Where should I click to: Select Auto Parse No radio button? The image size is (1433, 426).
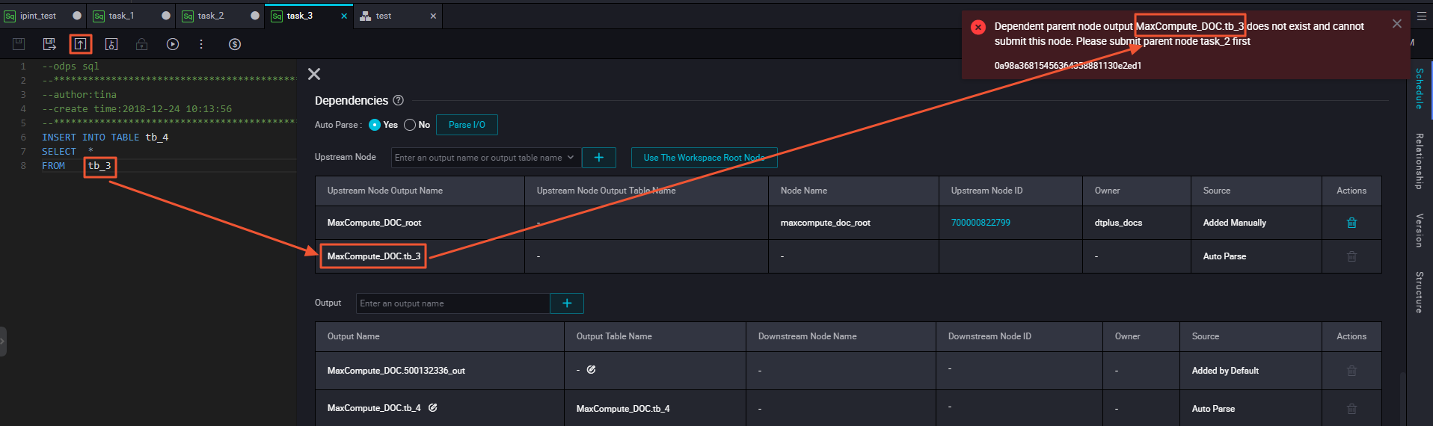[x=410, y=125]
